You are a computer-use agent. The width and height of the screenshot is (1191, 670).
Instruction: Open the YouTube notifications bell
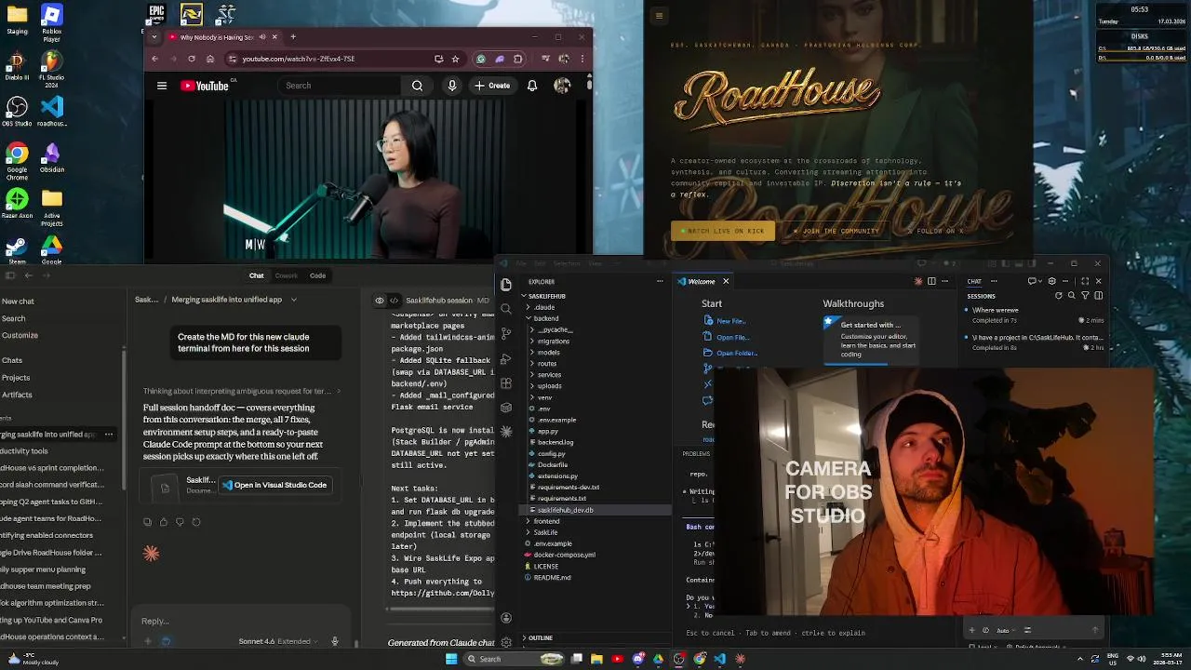(x=532, y=86)
